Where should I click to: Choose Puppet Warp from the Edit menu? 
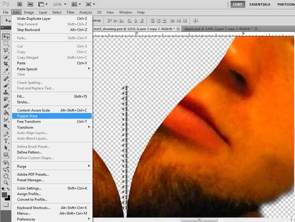click(52, 116)
